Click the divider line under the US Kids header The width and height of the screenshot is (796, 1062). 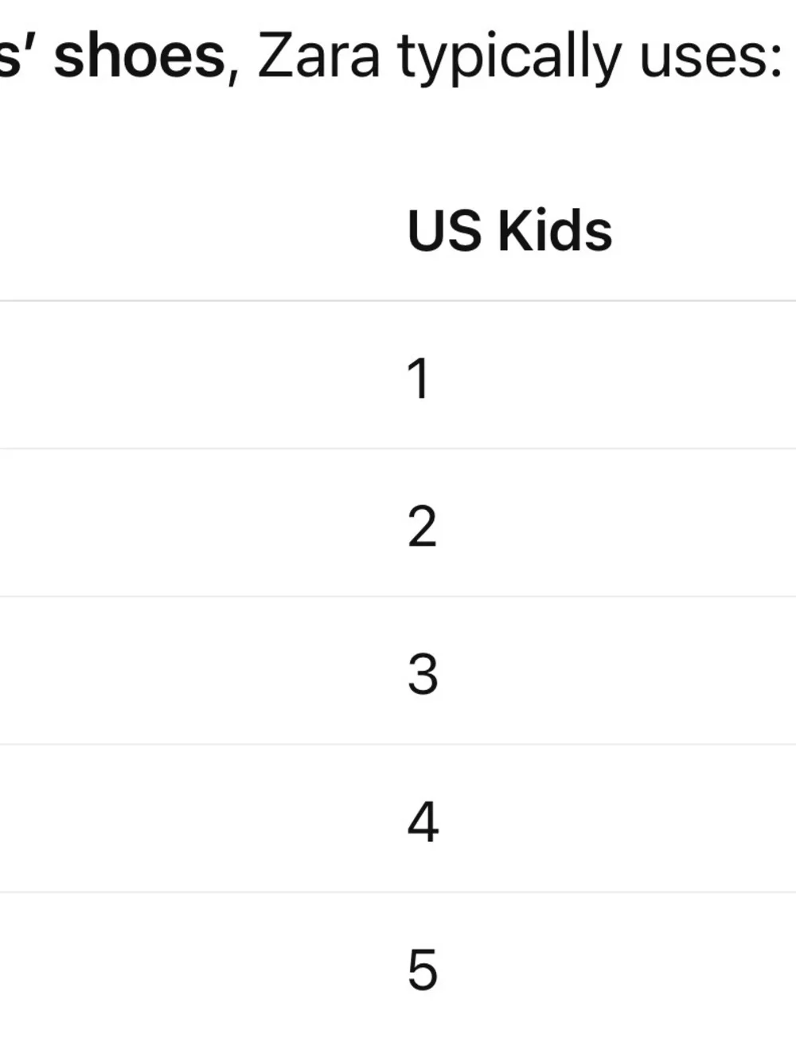coord(398,301)
